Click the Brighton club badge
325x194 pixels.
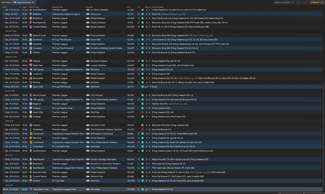pyautogui.click(x=30, y=104)
